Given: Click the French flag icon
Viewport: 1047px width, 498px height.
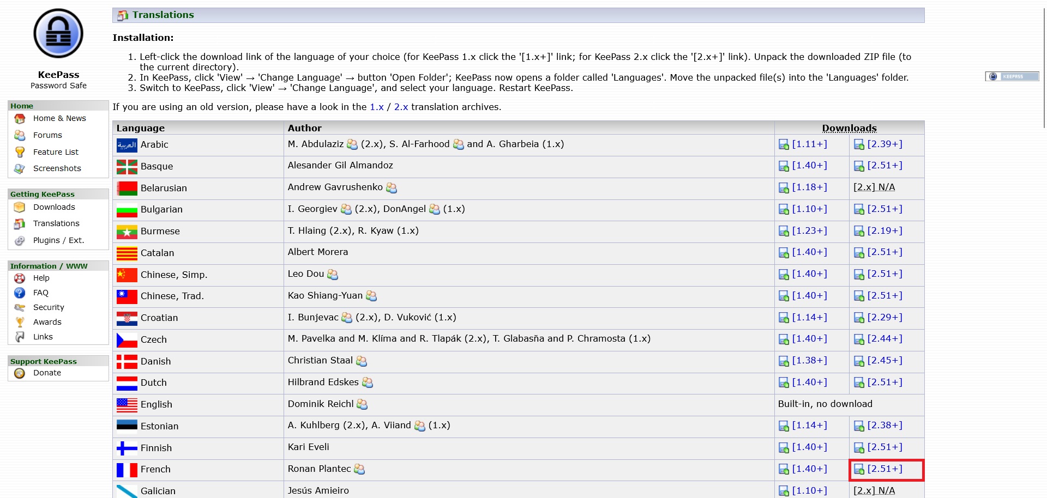Looking at the screenshot, I should pos(127,470).
